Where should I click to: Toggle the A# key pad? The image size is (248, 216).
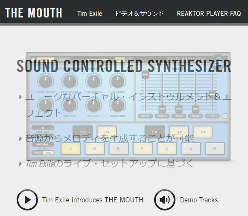[203, 132]
